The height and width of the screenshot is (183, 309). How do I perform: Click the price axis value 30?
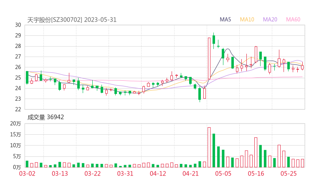18,25
